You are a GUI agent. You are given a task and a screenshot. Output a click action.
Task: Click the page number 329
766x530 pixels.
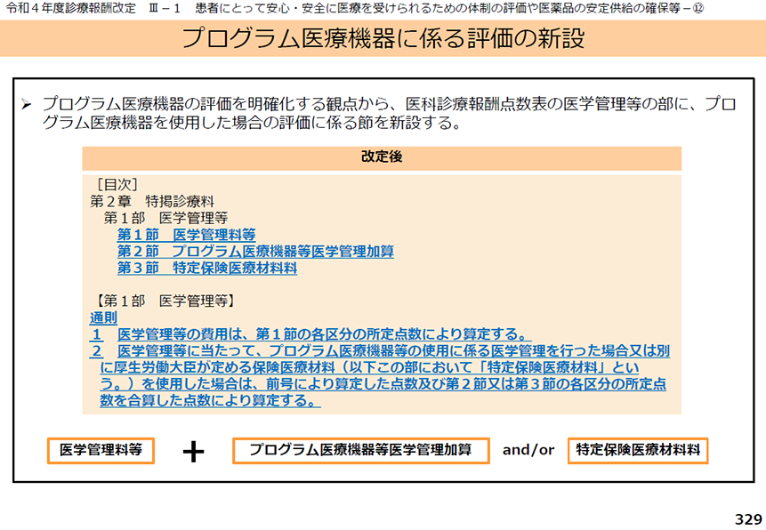pos(748,519)
